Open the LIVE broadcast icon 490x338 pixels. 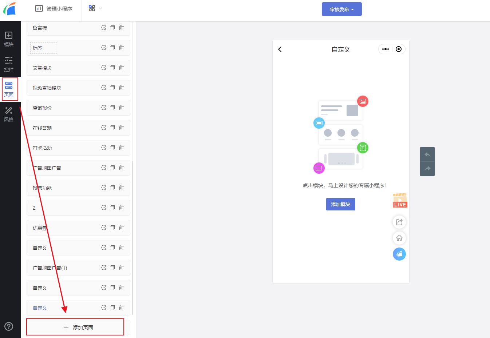click(400, 200)
